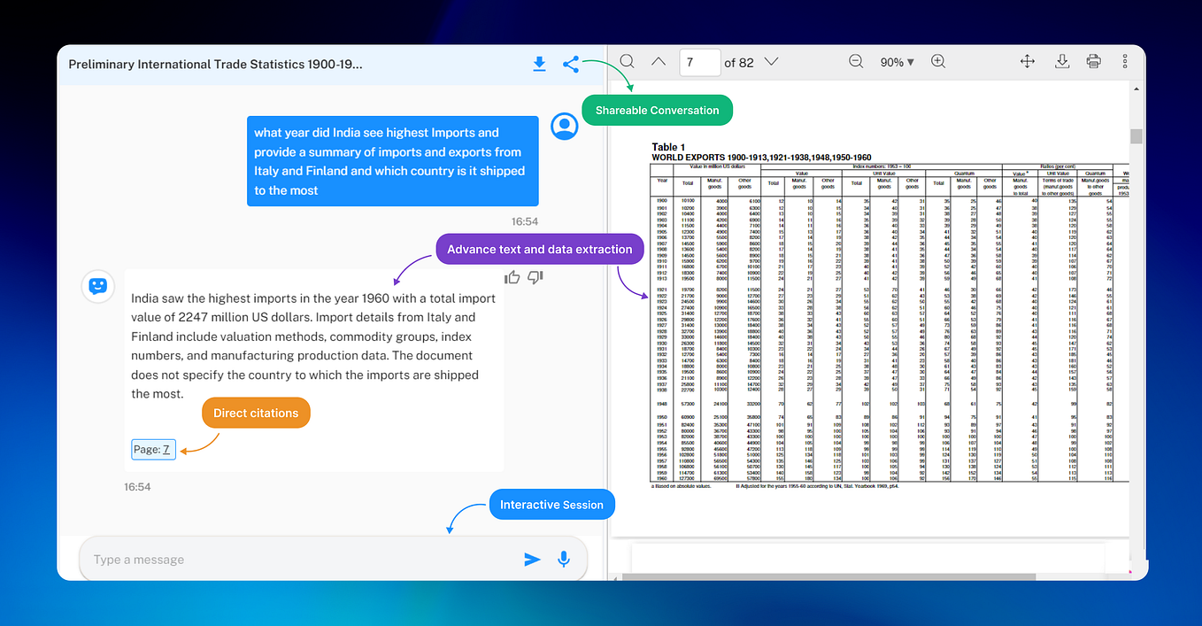
Task: Go to previous page with the up chevron
Action: [658, 61]
